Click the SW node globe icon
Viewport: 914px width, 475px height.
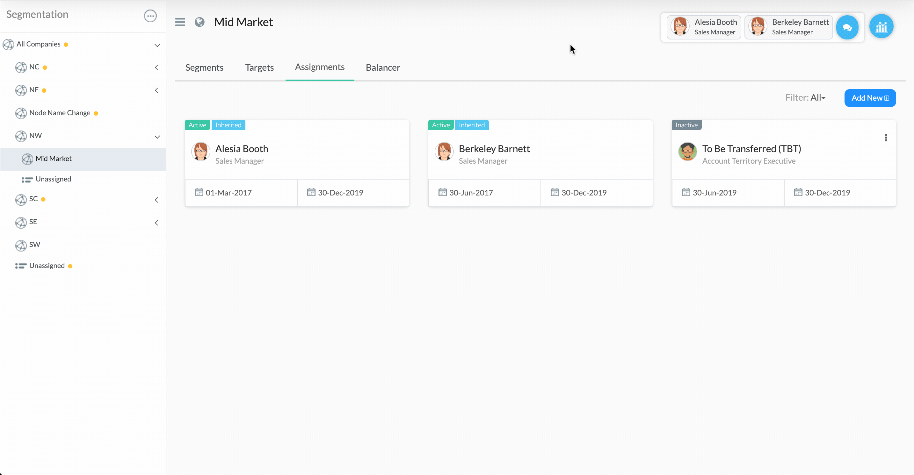(21, 245)
